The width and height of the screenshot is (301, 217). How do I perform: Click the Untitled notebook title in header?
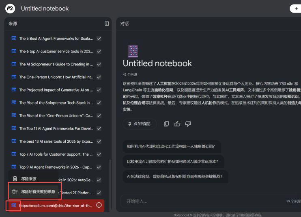(45, 9)
